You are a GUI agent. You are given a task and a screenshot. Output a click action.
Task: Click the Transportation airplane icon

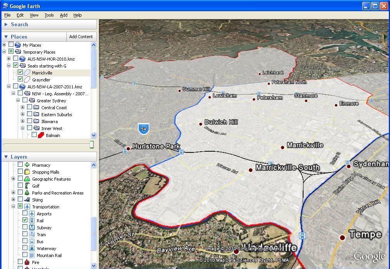[27, 206]
